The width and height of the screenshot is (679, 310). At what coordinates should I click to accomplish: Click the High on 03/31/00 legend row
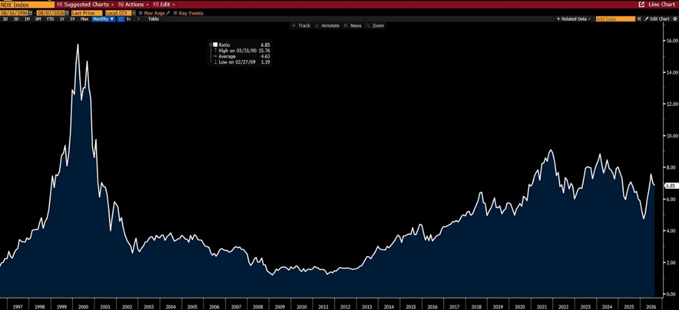click(241, 51)
